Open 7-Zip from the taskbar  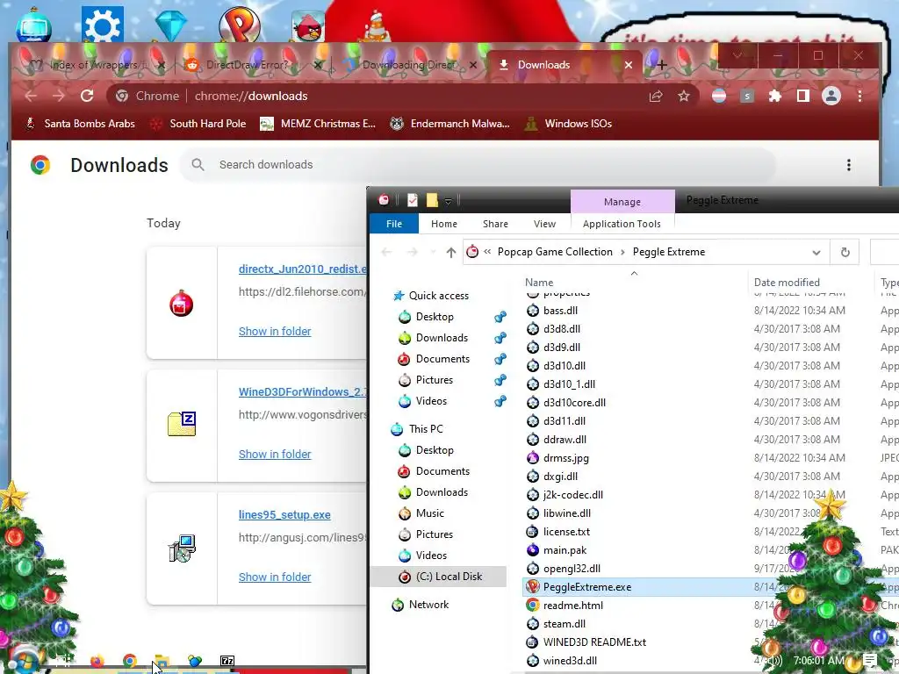[227, 662]
